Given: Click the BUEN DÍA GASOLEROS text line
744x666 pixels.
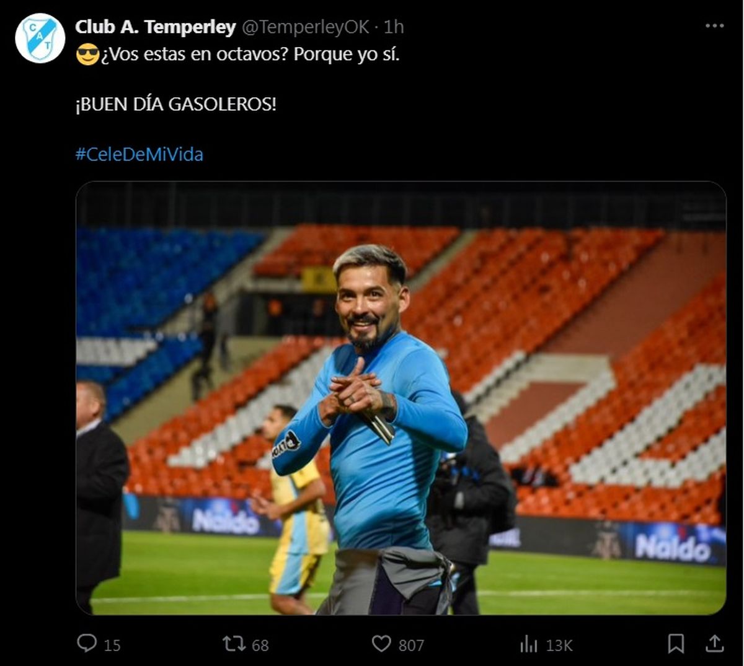Looking at the screenshot, I should [176, 104].
